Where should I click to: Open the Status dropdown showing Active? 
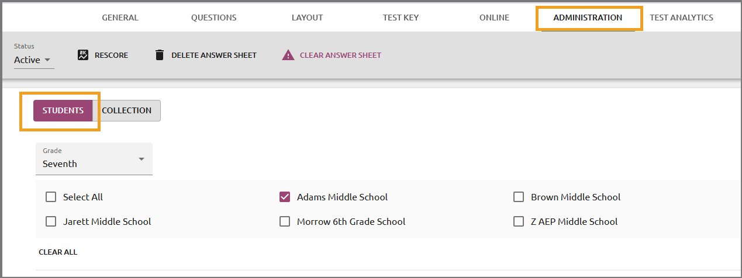tap(34, 60)
